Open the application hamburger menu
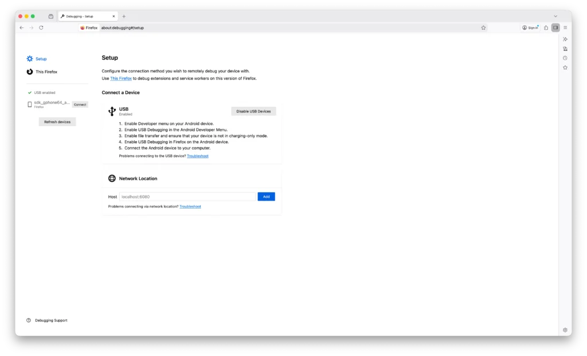587x356 pixels. 565,27
